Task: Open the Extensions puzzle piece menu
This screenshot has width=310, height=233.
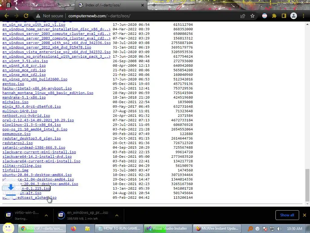Action: pyautogui.click(x=274, y=16)
